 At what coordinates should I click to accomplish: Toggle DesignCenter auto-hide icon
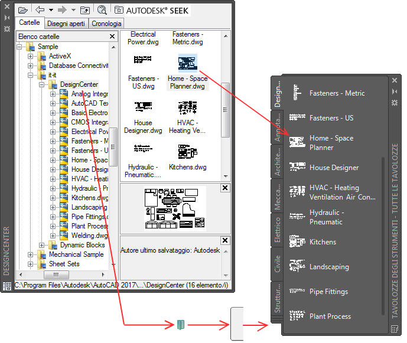[7, 18]
